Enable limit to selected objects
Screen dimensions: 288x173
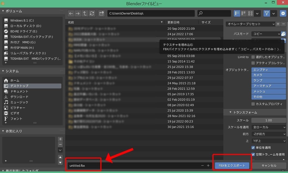pos(253,57)
